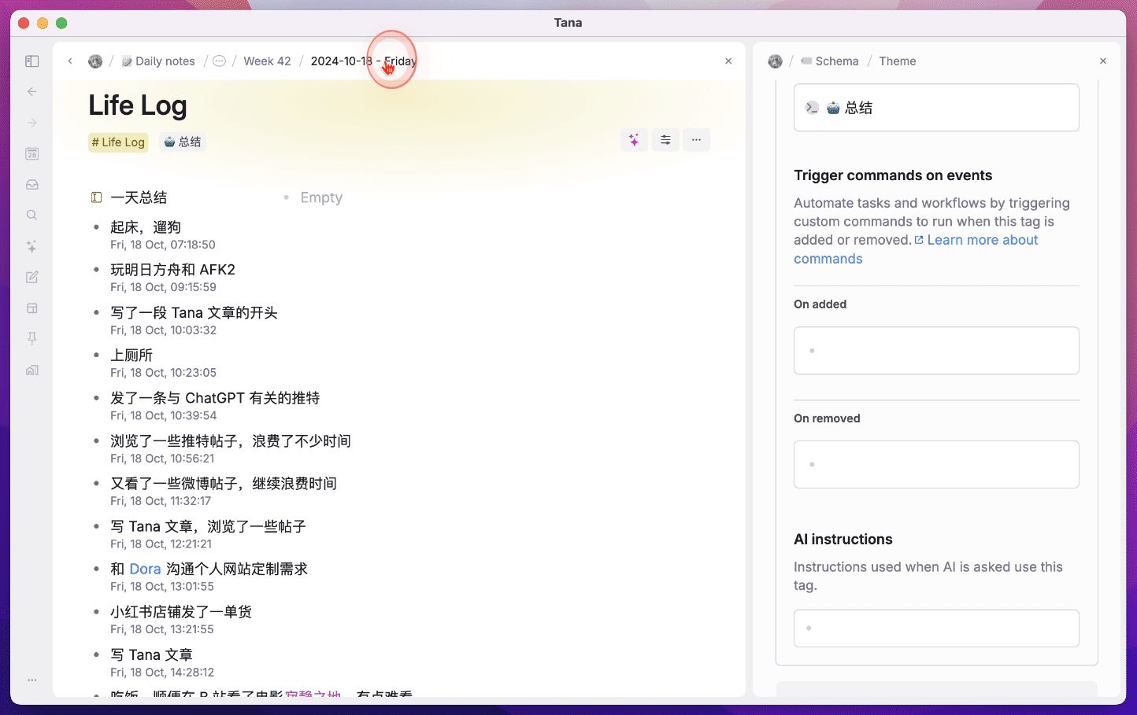Select node 上厕所
1137x715 pixels.
[x=131, y=356]
